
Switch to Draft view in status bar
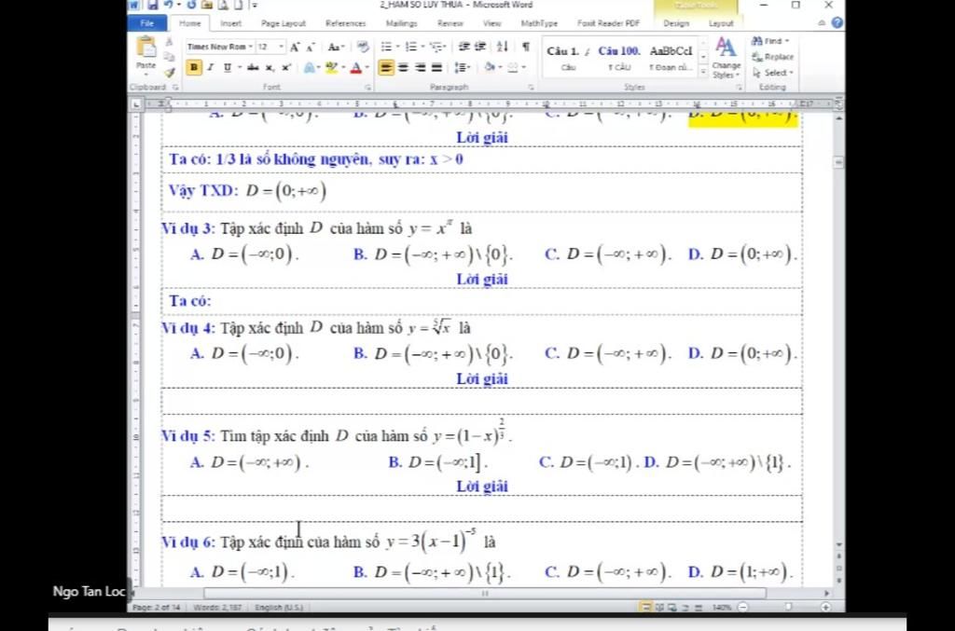pyautogui.click(x=698, y=608)
